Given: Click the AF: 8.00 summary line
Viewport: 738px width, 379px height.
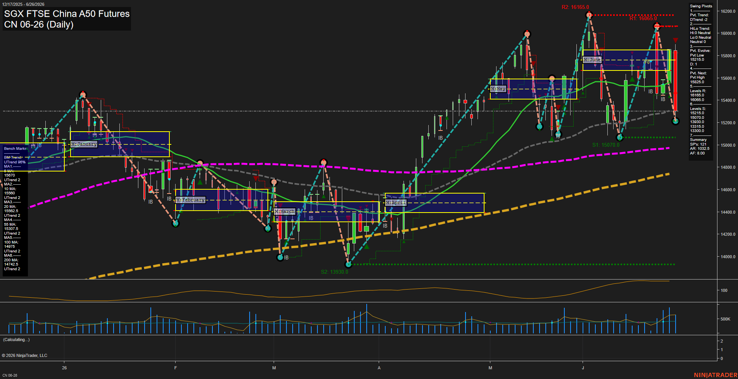Looking at the screenshot, I should (x=697, y=153).
